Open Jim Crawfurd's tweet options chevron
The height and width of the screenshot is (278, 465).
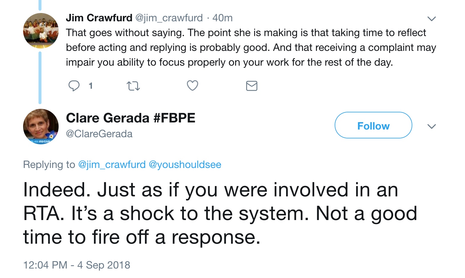432,19
